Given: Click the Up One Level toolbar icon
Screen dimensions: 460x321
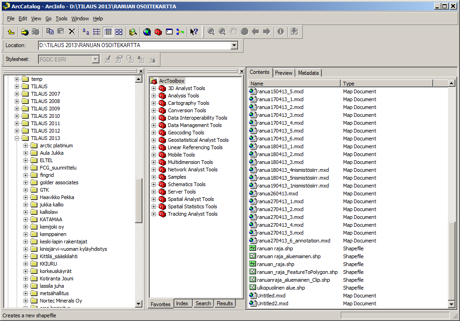Looking at the screenshot, I should pyautogui.click(x=11, y=32).
